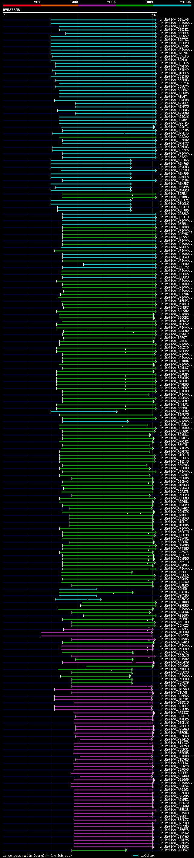This screenshot has height=858, width=194.
Task: Select hit label UniRef100_Q5KD76
Action: [174, 512]
